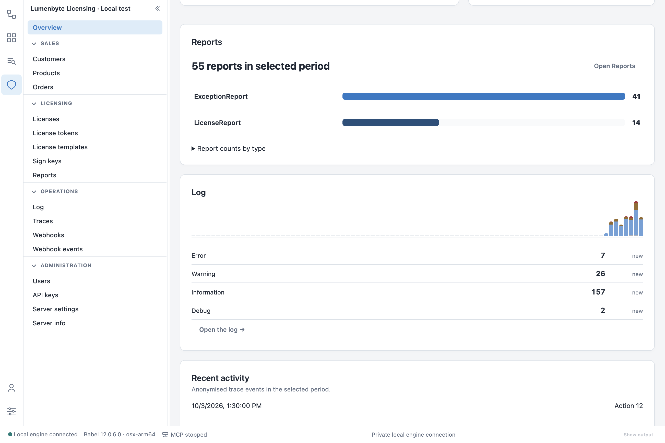The width and height of the screenshot is (665, 443).
Task: Select Overview in the sidebar
Action: [95, 27]
